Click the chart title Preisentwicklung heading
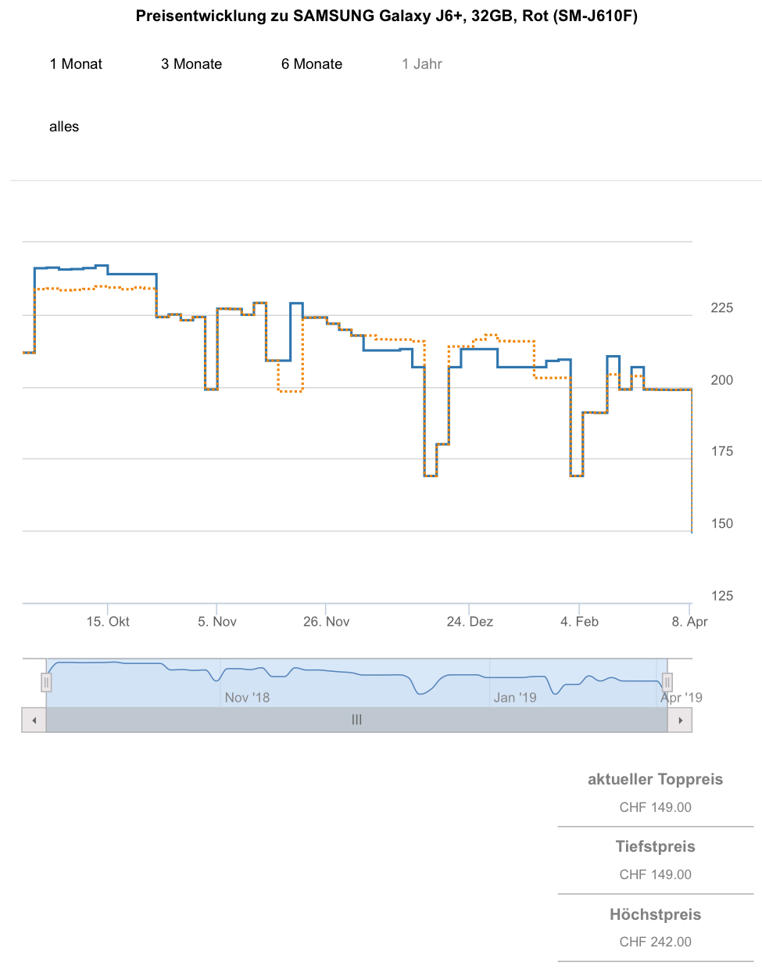Screen dimensions: 762x973 coord(386,16)
